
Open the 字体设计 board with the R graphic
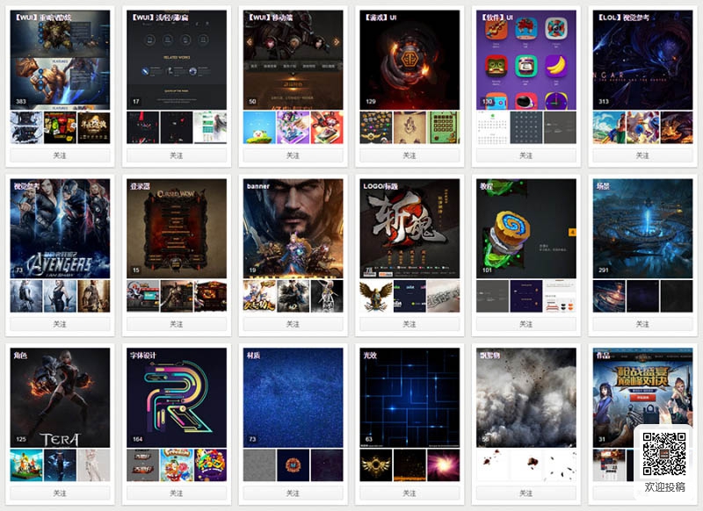point(177,398)
